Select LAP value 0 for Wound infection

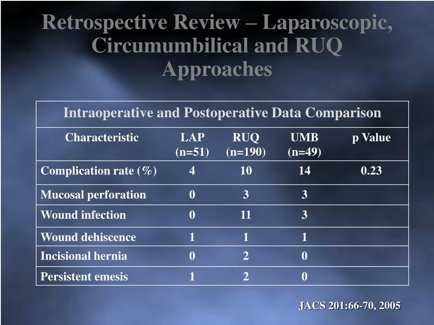click(192, 215)
